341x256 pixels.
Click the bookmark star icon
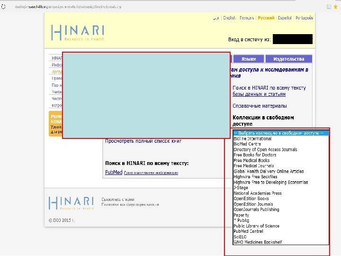click(x=336, y=7)
